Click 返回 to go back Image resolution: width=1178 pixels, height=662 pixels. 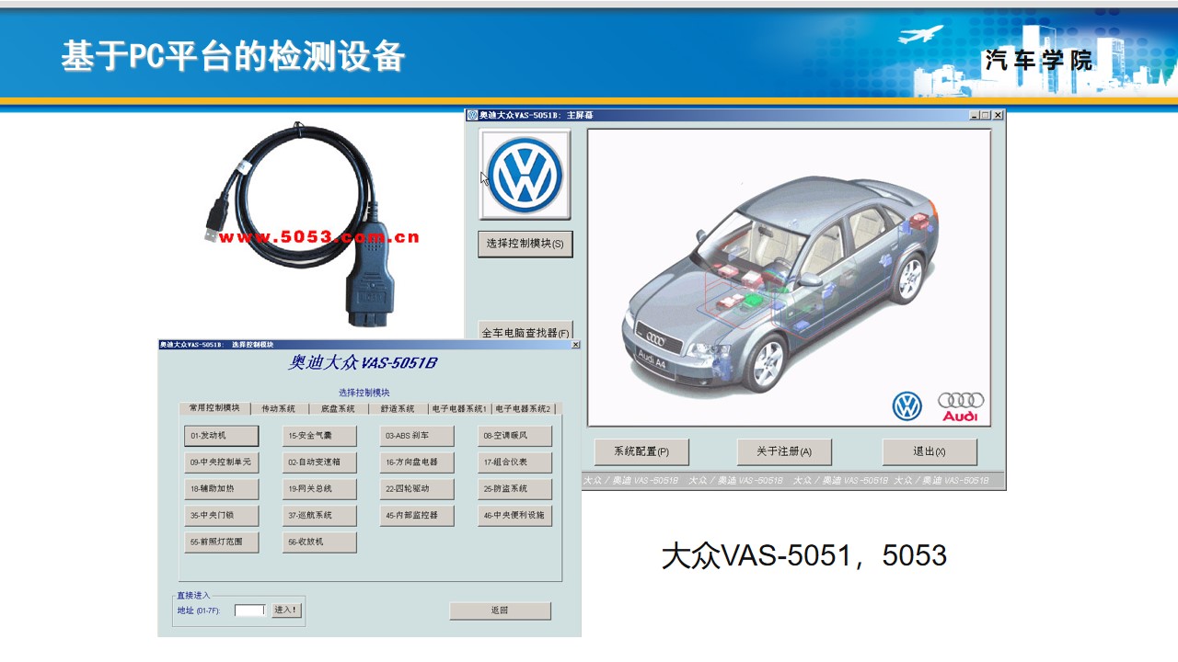(500, 611)
